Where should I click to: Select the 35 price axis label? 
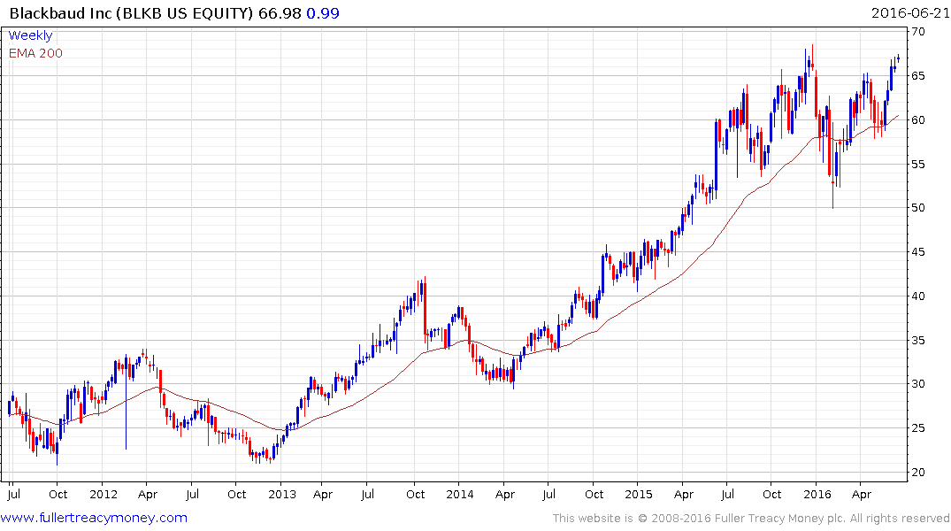click(919, 341)
